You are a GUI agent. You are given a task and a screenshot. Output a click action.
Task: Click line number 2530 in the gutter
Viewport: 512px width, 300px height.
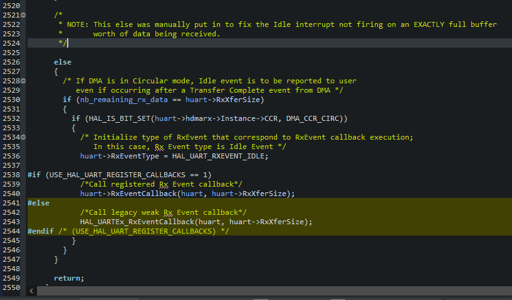tap(11, 100)
